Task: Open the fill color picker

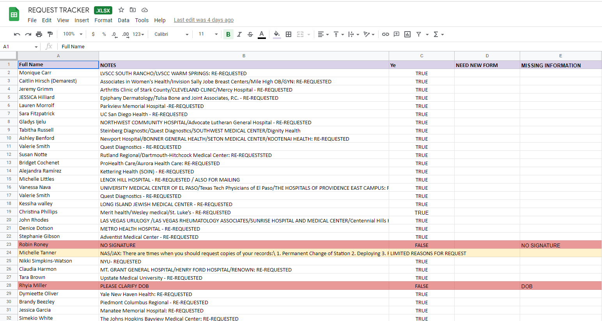Action: coord(277,34)
